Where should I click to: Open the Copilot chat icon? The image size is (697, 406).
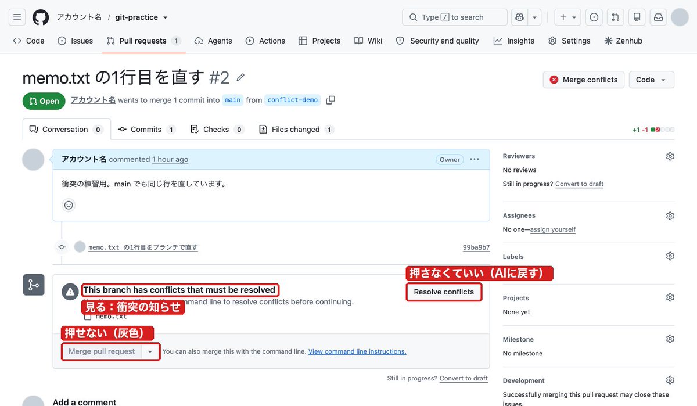519,17
